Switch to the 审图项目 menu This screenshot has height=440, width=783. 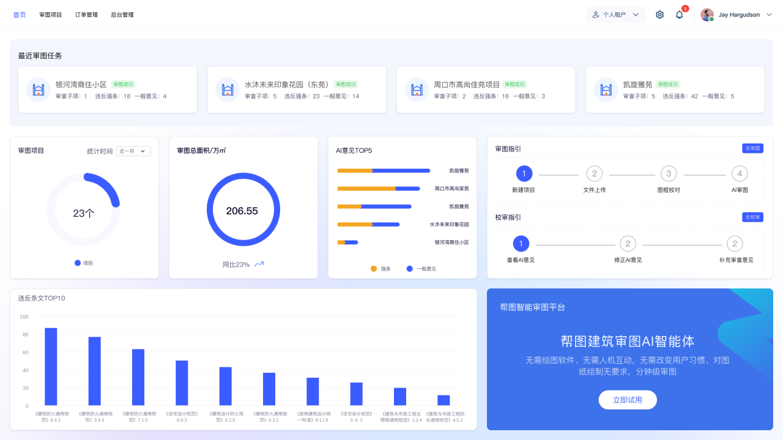pos(50,15)
